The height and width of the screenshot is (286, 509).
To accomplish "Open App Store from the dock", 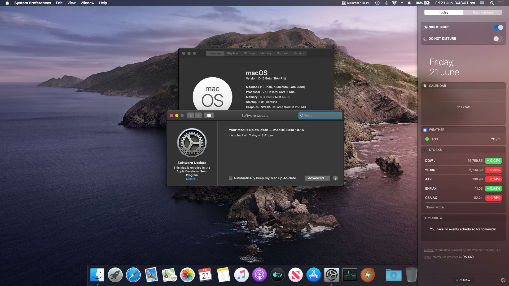I will 313,275.
